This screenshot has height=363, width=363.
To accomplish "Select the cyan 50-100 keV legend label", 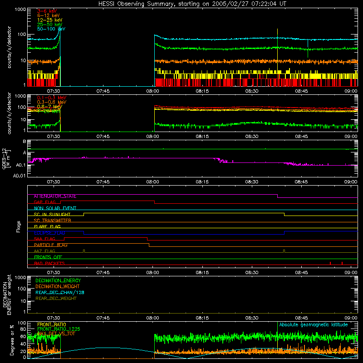I will 51,29.
